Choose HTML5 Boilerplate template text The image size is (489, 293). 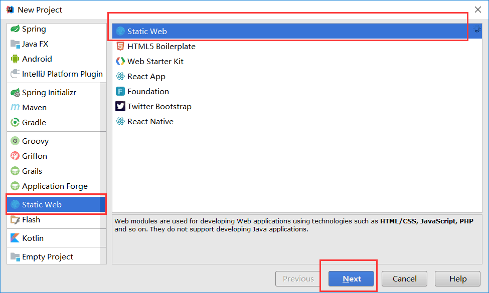[x=161, y=47]
